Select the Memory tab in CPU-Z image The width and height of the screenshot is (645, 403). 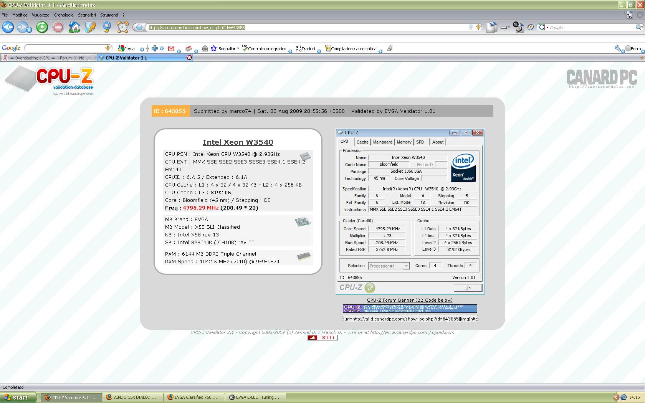click(404, 142)
